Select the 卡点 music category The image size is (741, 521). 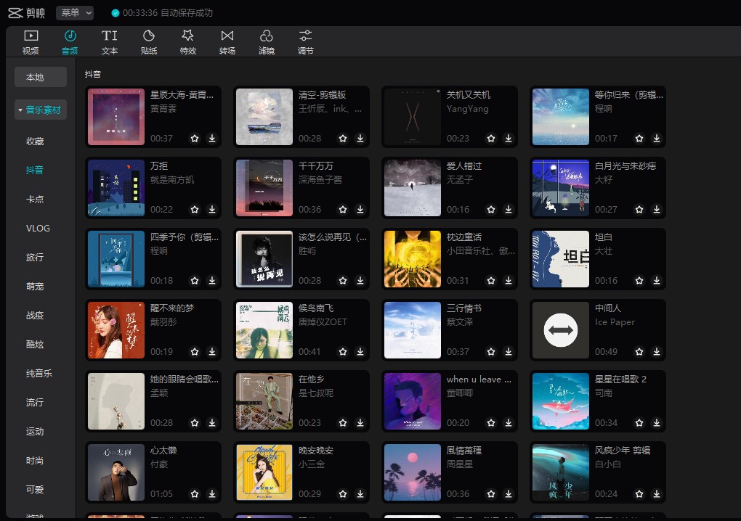point(35,199)
